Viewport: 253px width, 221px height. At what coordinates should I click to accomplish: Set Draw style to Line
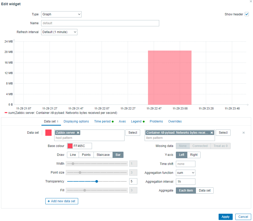(73, 155)
